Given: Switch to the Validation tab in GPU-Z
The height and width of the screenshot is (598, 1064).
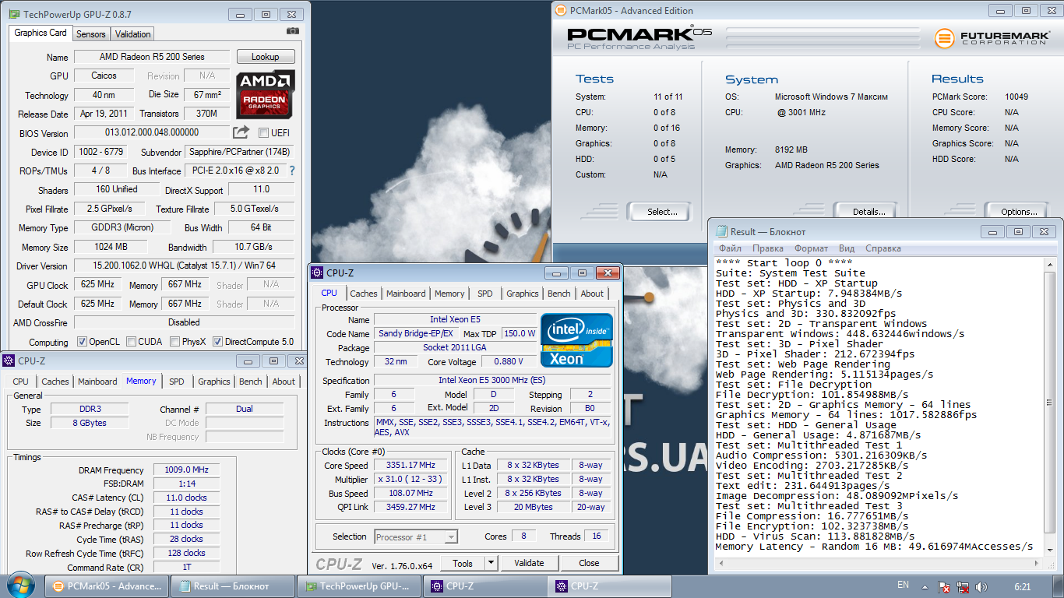Looking at the screenshot, I should click(133, 34).
